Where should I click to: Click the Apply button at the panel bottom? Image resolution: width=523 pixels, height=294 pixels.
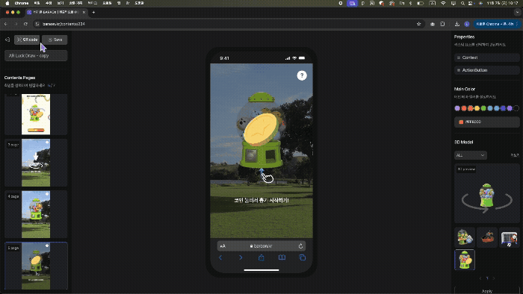point(487,291)
